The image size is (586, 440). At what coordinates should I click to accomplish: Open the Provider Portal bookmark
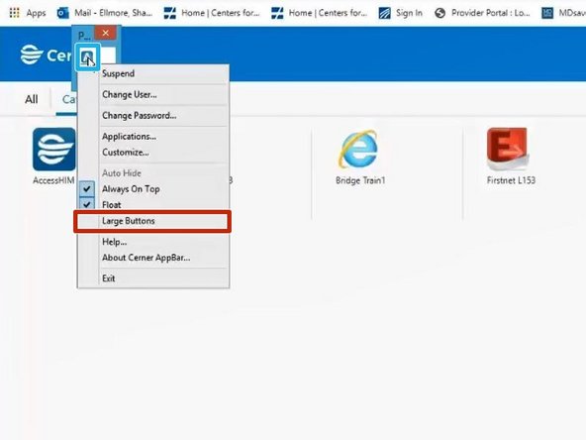[482, 13]
